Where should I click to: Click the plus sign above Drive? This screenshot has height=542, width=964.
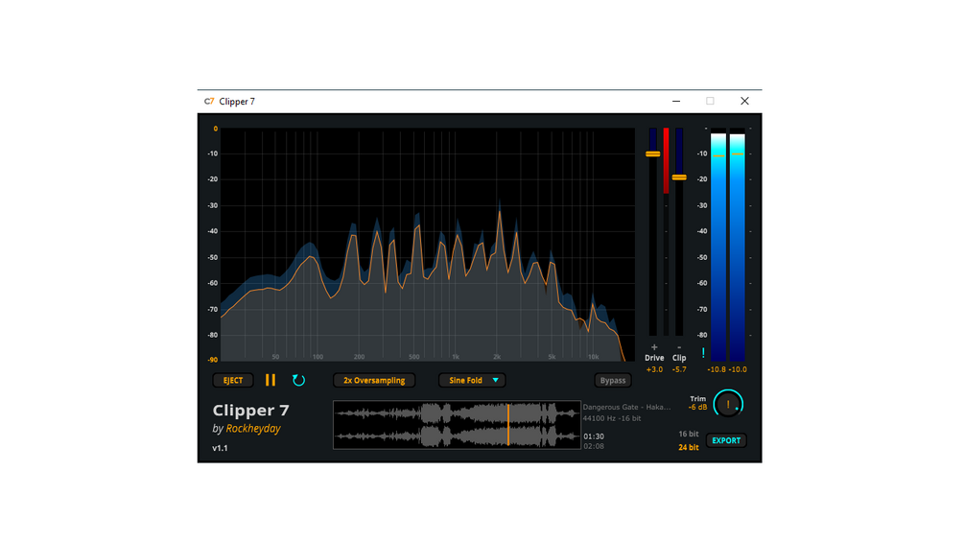654,347
